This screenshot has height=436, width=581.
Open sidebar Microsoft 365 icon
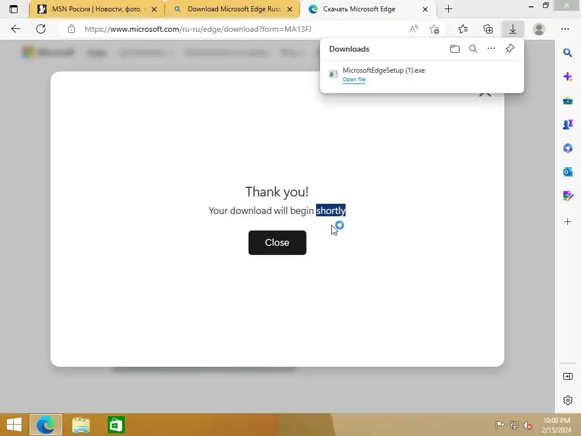coord(567,148)
